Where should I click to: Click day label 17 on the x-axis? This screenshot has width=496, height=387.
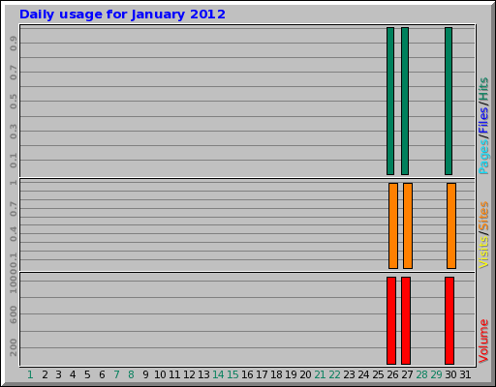pos(262,374)
